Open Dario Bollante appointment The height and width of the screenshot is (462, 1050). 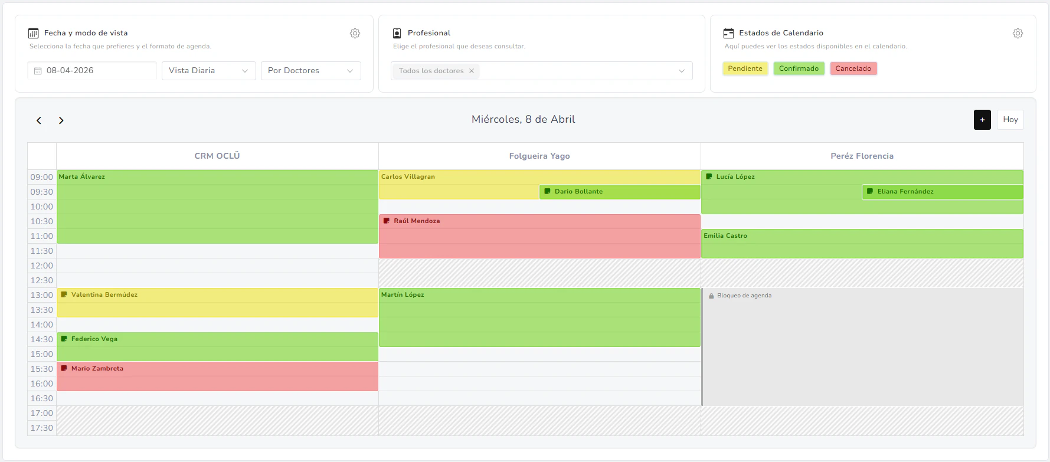(620, 192)
